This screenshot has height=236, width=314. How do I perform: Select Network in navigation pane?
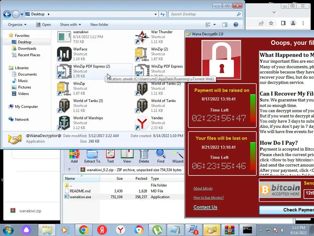pyautogui.click(x=19, y=120)
